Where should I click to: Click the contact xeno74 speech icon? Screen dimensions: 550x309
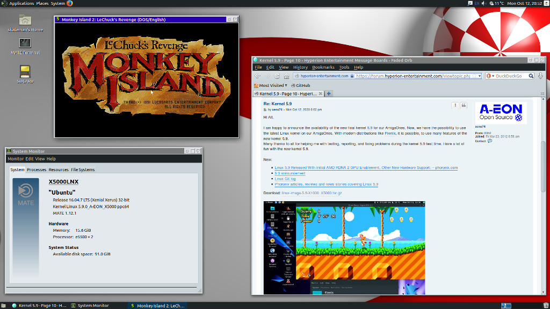[x=490, y=141]
